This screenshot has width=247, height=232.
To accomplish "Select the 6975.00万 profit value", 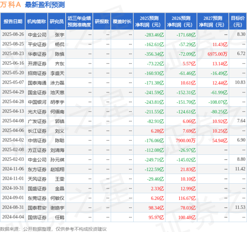I will click(217, 54).
